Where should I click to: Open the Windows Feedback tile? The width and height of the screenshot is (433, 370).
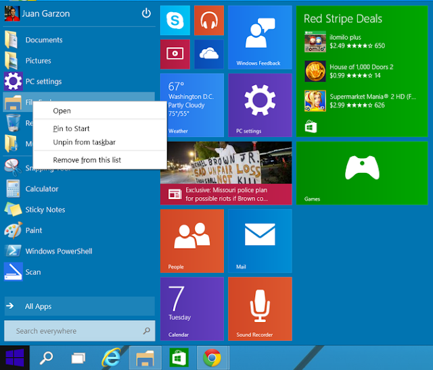pyautogui.click(x=260, y=37)
